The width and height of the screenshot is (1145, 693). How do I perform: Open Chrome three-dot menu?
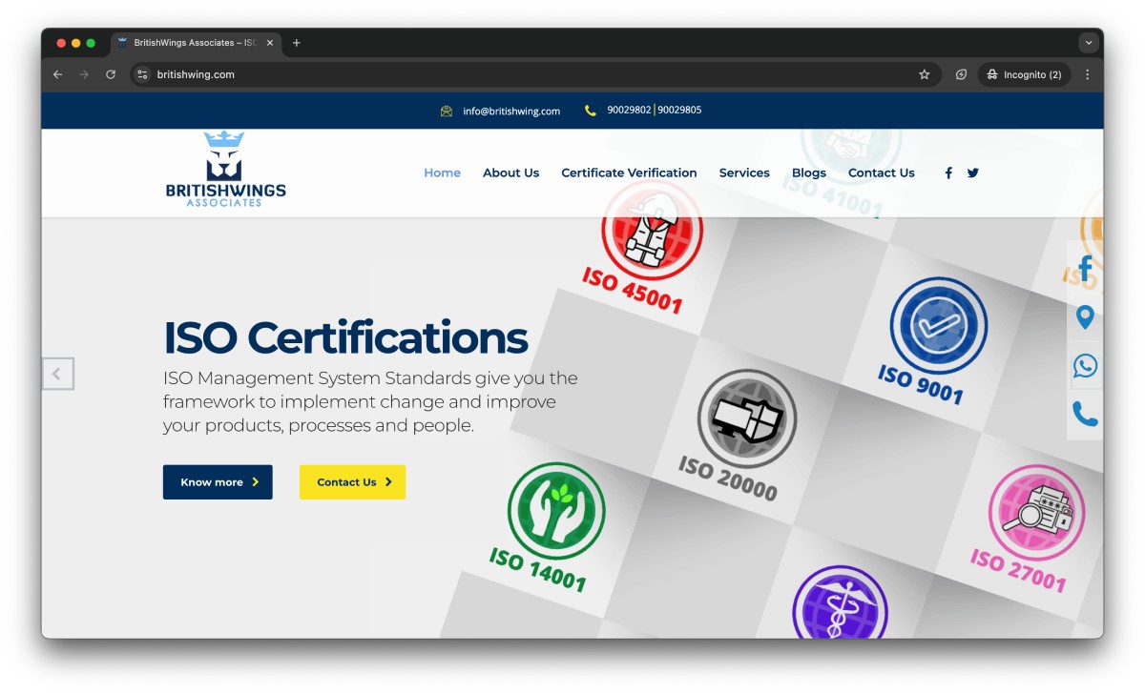[x=1087, y=74]
